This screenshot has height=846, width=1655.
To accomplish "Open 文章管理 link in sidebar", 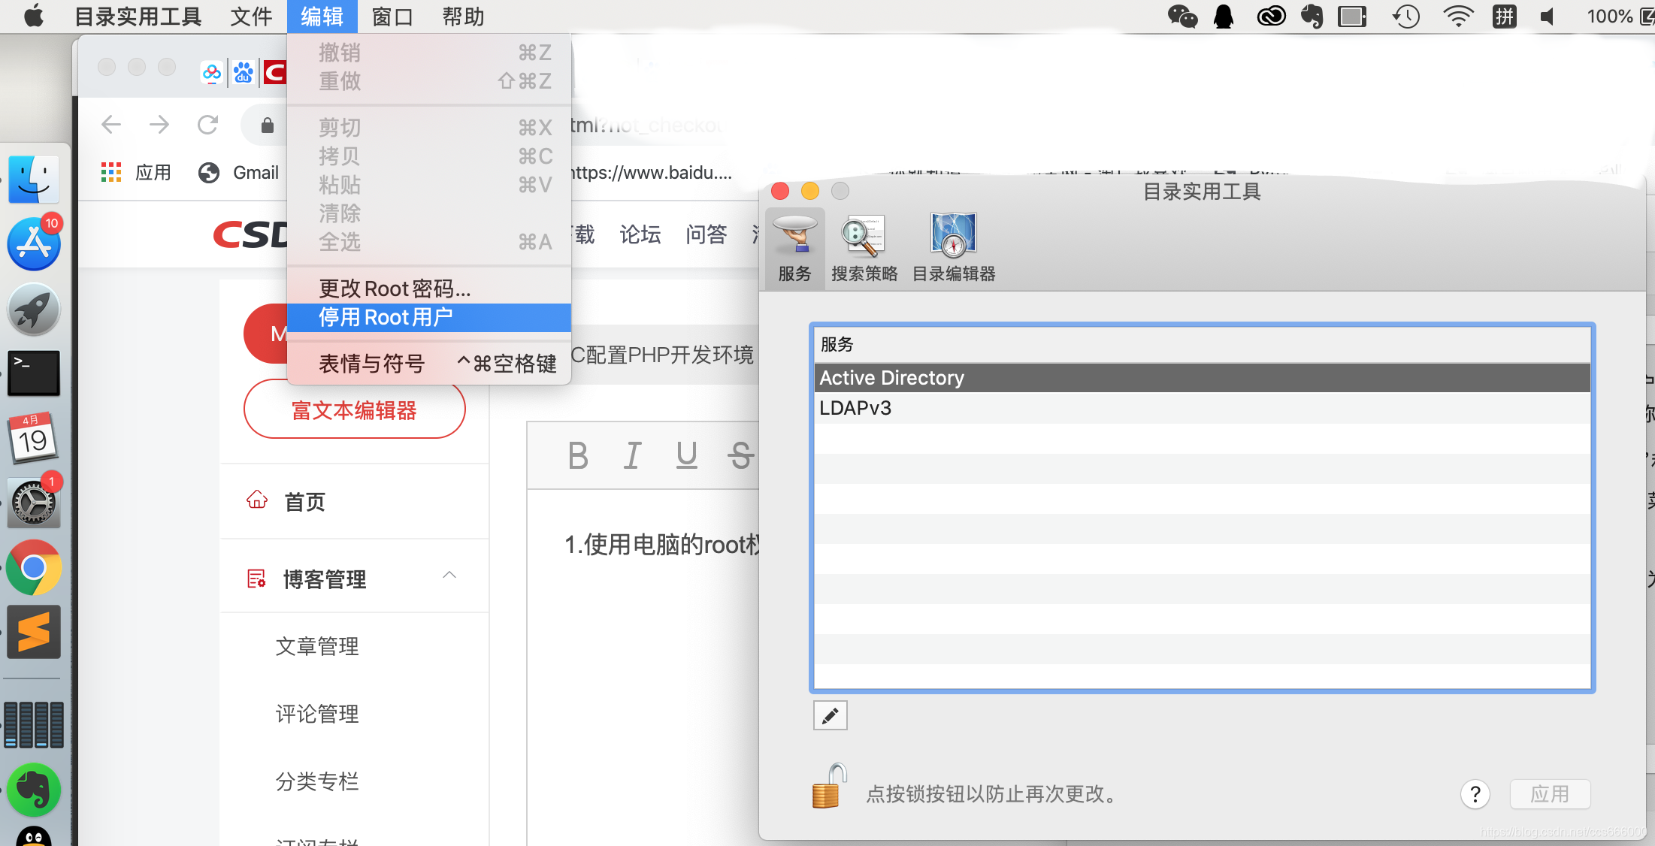I will (317, 646).
